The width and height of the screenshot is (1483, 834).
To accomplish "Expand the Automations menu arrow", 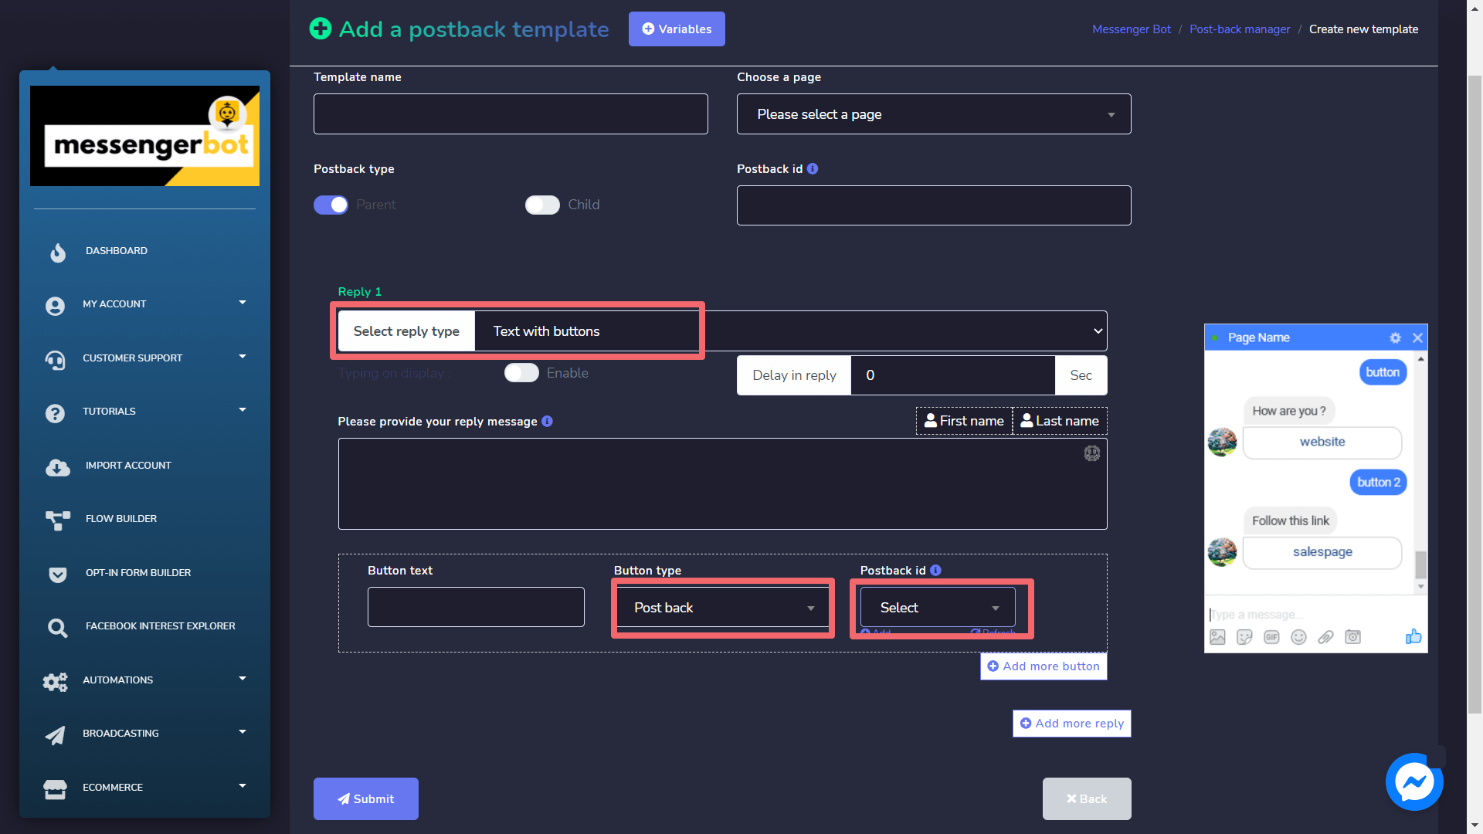I will pyautogui.click(x=243, y=679).
